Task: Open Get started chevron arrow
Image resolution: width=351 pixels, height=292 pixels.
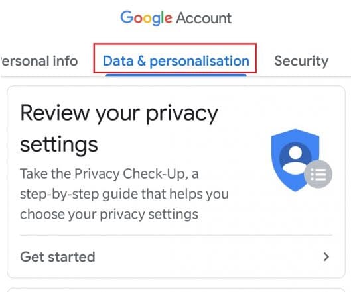Action: pos(326,257)
